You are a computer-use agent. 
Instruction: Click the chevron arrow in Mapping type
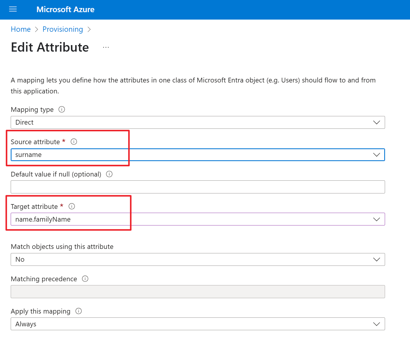[376, 123]
